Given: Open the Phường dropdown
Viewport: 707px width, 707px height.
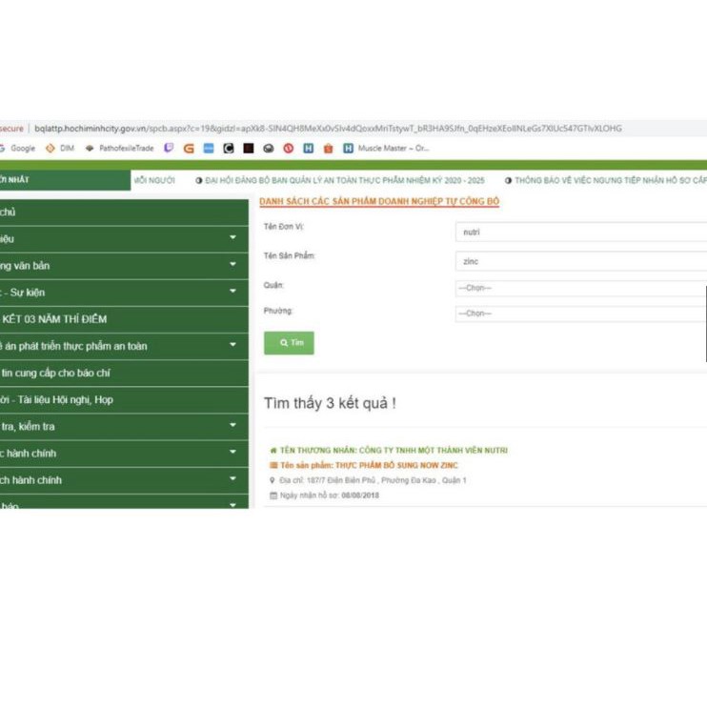Looking at the screenshot, I should [580, 313].
